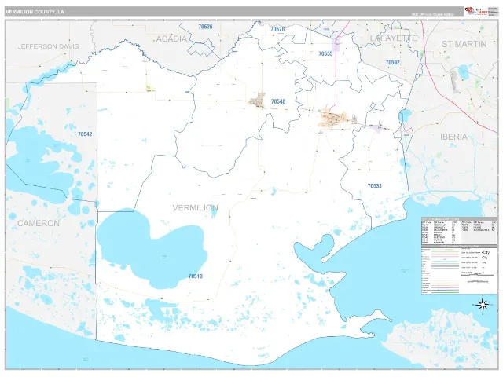The image size is (503, 377).
Task: Click the map publisher logo in header
Action: (x=476, y=12)
